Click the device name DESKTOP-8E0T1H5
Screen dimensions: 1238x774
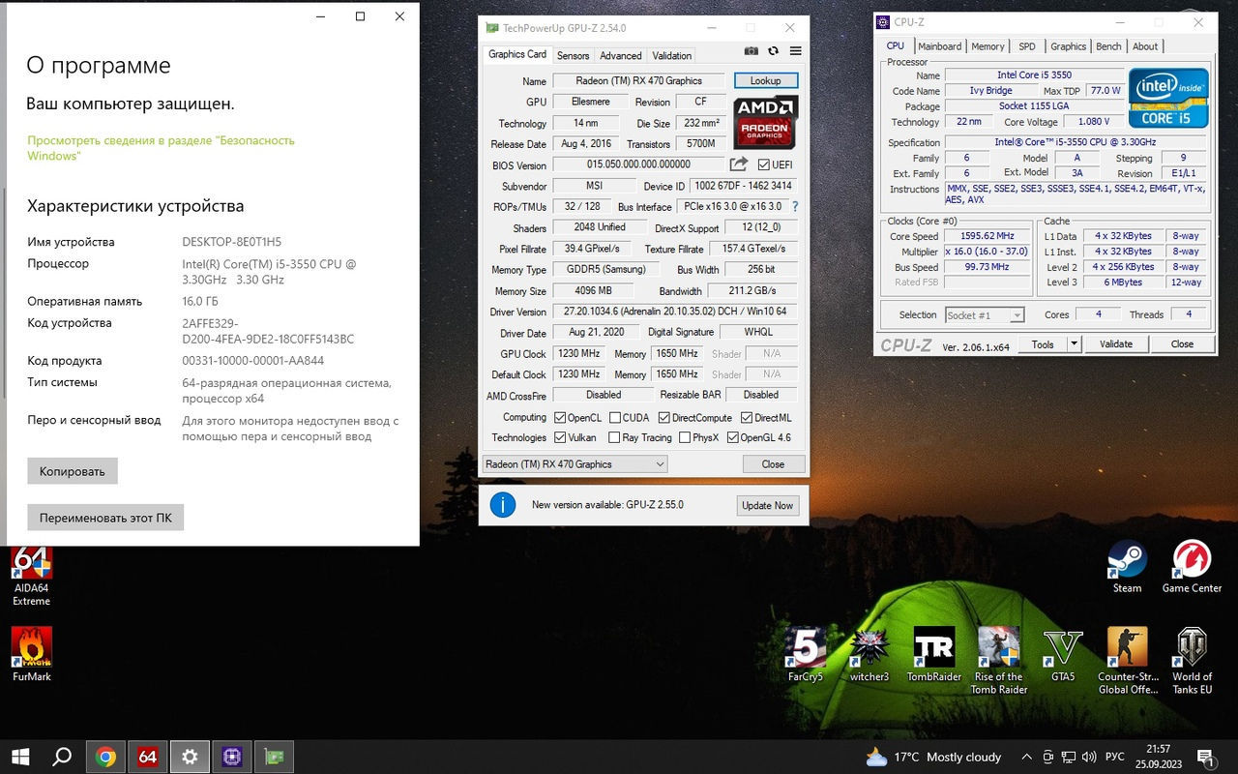232,242
